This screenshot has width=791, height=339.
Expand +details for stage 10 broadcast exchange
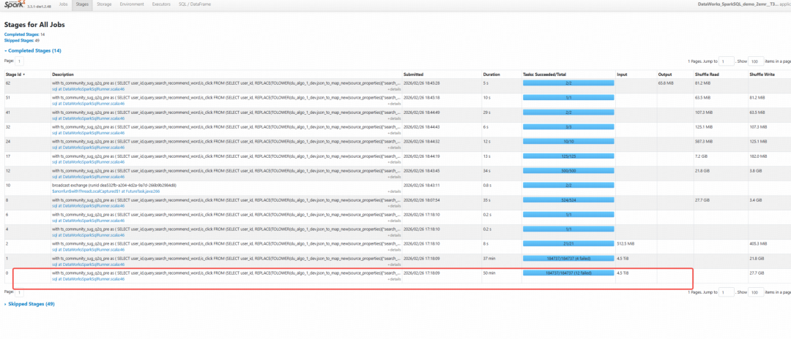click(395, 191)
